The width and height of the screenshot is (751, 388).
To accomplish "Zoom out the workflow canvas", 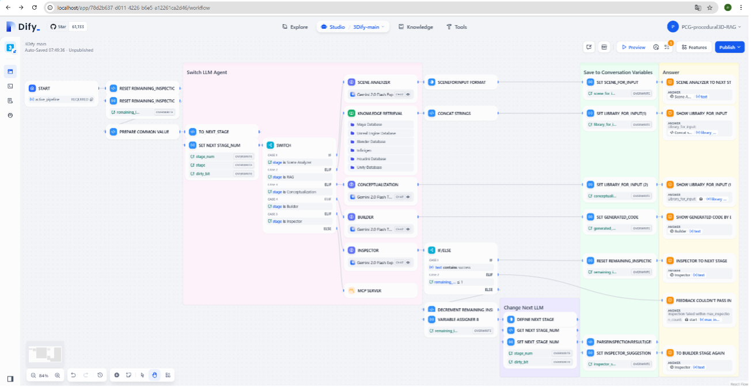I will pyautogui.click(x=33, y=375).
